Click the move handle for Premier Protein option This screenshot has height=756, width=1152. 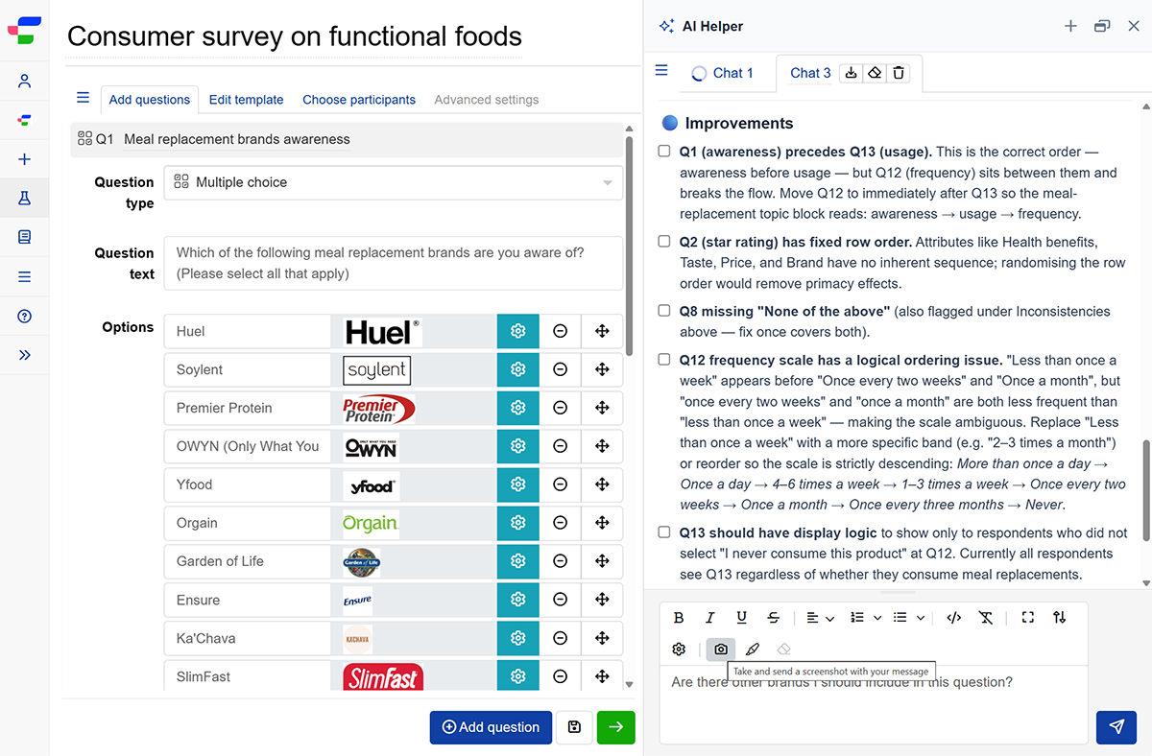click(x=602, y=408)
